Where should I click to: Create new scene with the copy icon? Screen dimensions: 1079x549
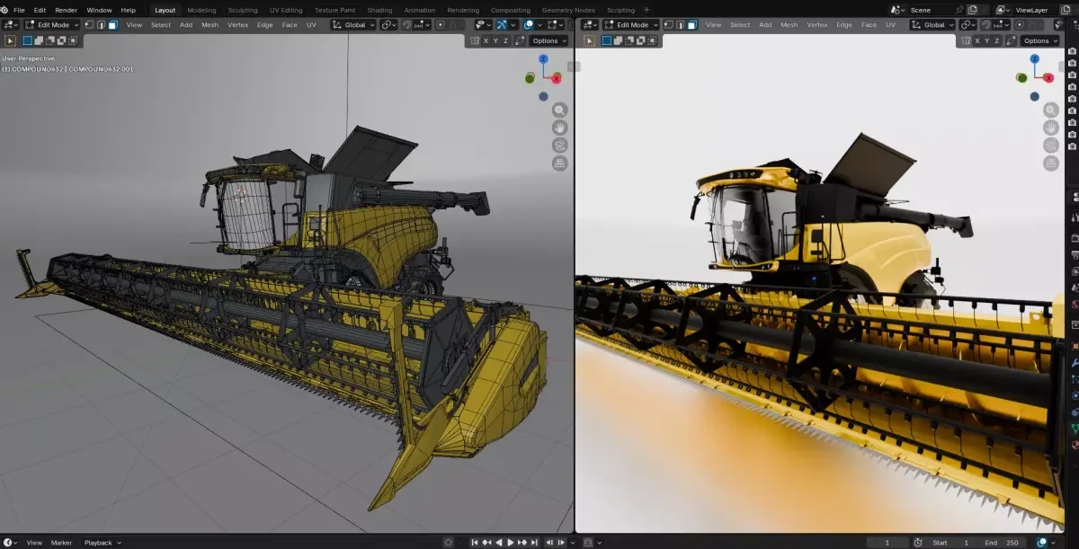(x=972, y=10)
